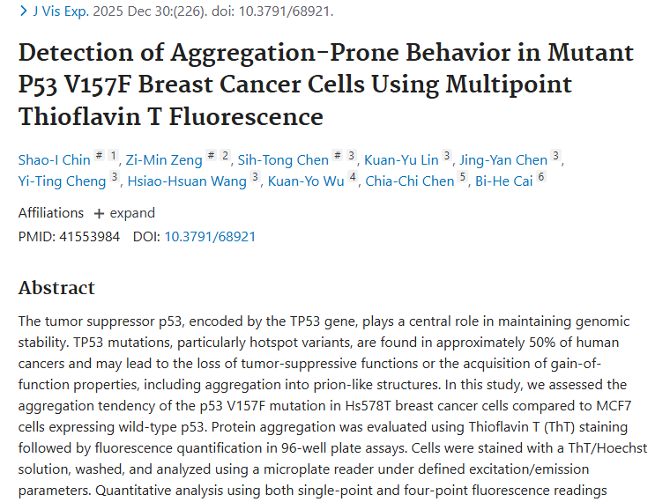Click affiliation superscript 6 after Bi-He Cai
The width and height of the screenshot is (670, 502).
pyautogui.click(x=541, y=179)
